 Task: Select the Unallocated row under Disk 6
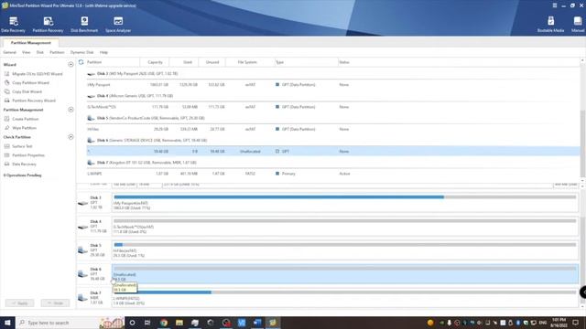click(x=332, y=151)
